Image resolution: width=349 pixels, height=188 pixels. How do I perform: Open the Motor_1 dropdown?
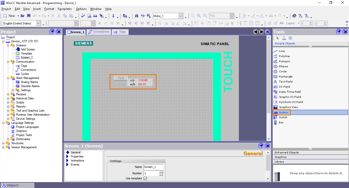(181, 16)
